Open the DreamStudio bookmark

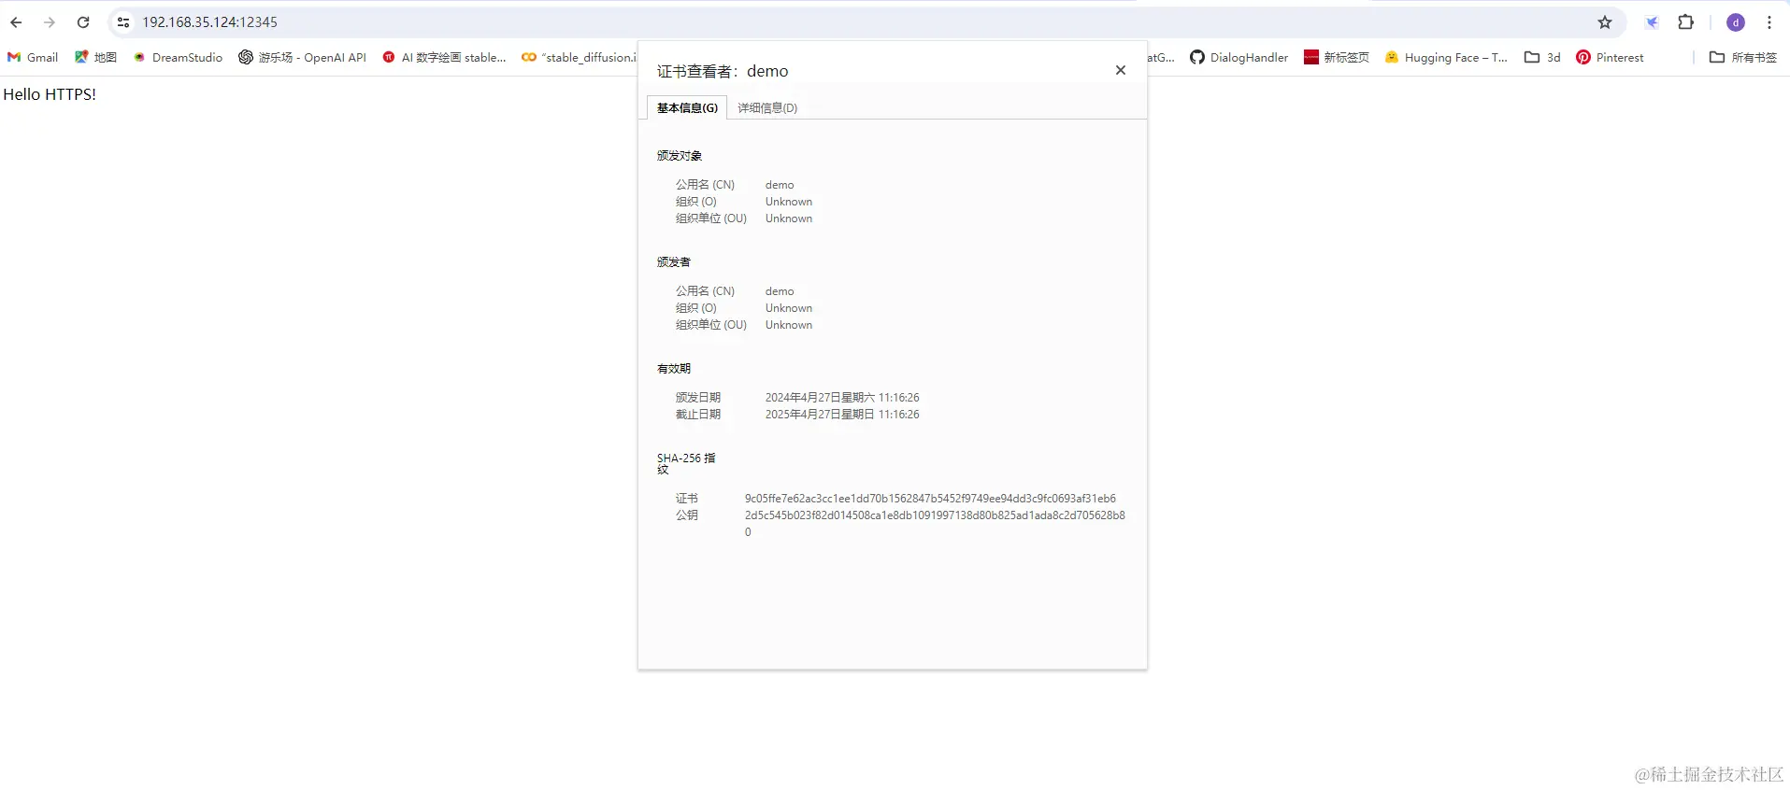pyautogui.click(x=178, y=57)
